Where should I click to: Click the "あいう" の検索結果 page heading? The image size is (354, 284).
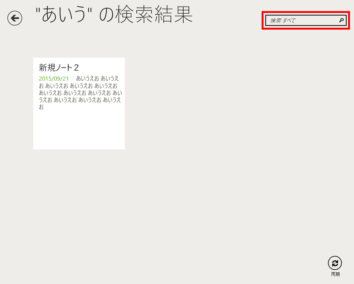(114, 15)
